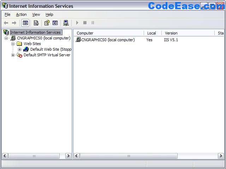
Task: Select Internet Information Services root tree item
Action: coord(36,32)
